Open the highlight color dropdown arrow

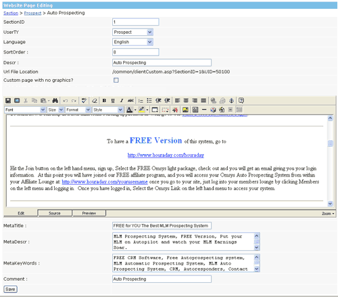coord(147,110)
